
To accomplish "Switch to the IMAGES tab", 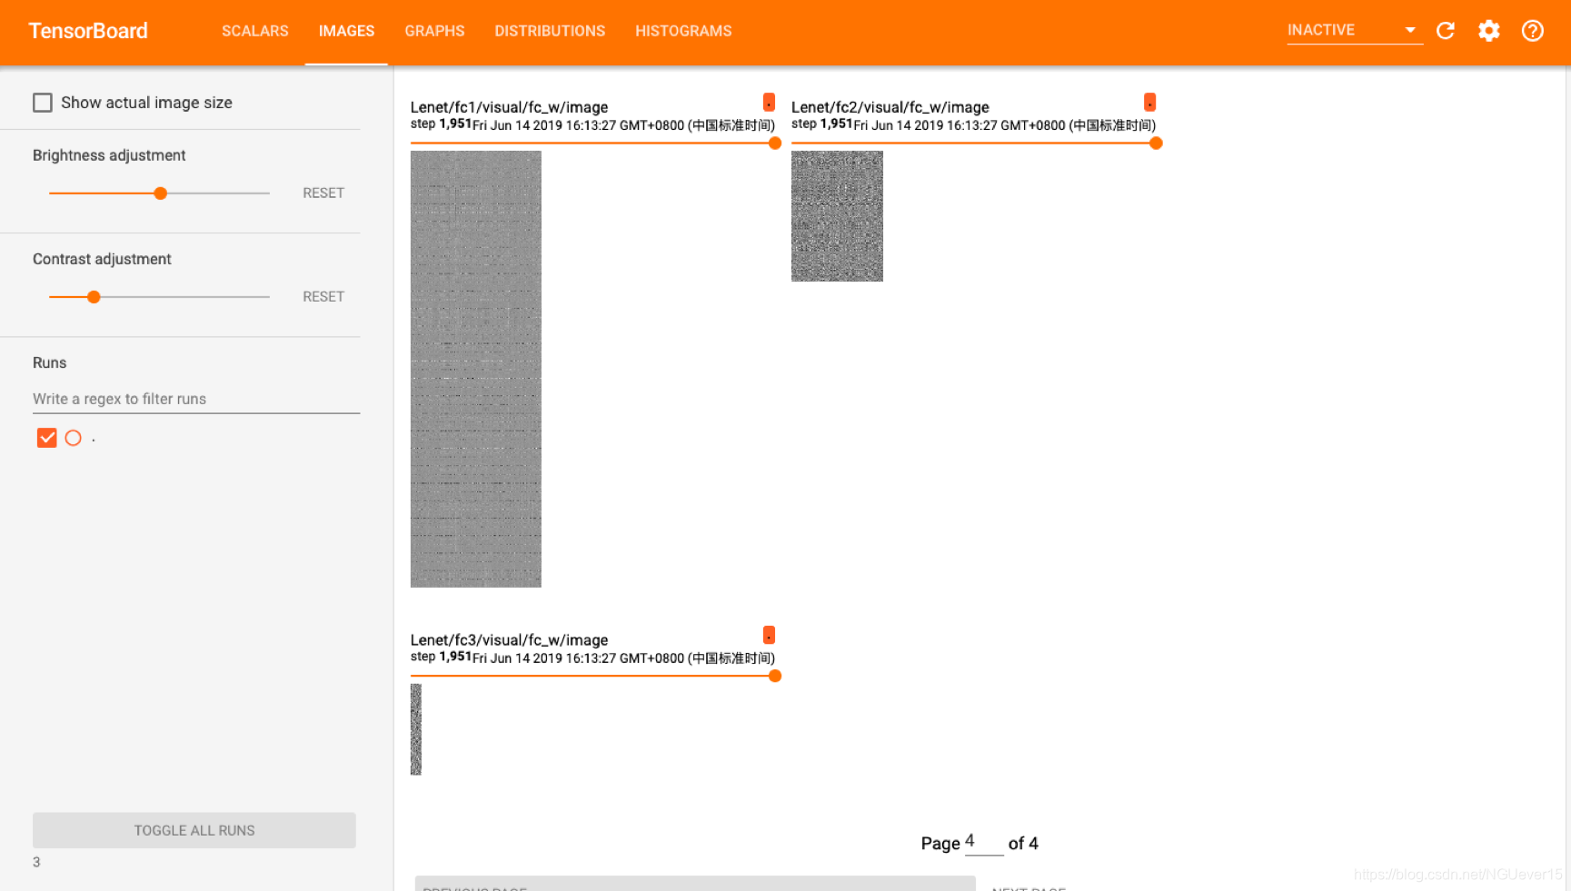I will point(346,31).
